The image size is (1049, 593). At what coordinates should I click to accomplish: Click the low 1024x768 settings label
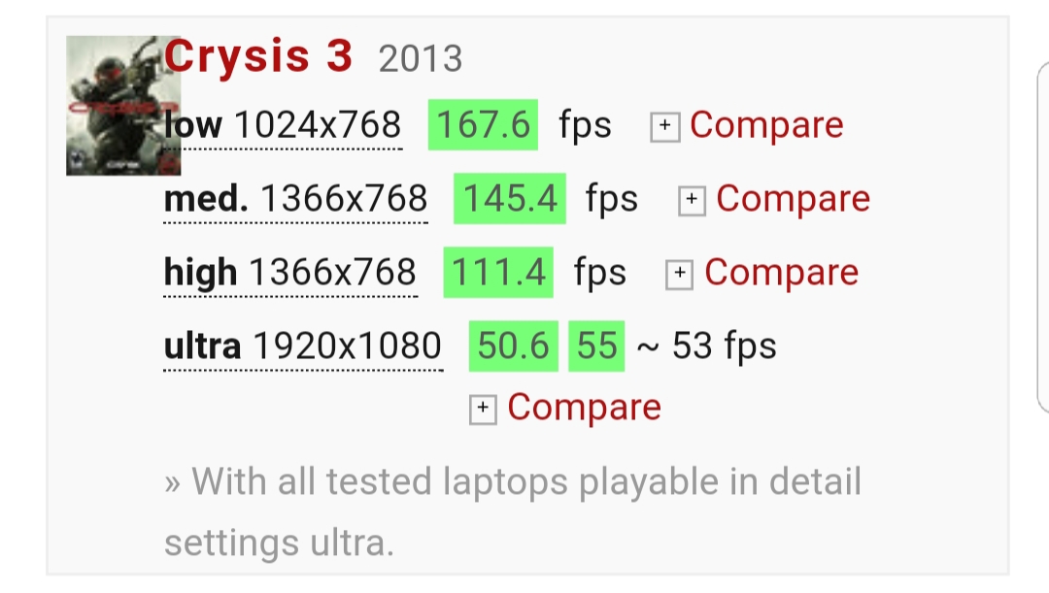283,126
